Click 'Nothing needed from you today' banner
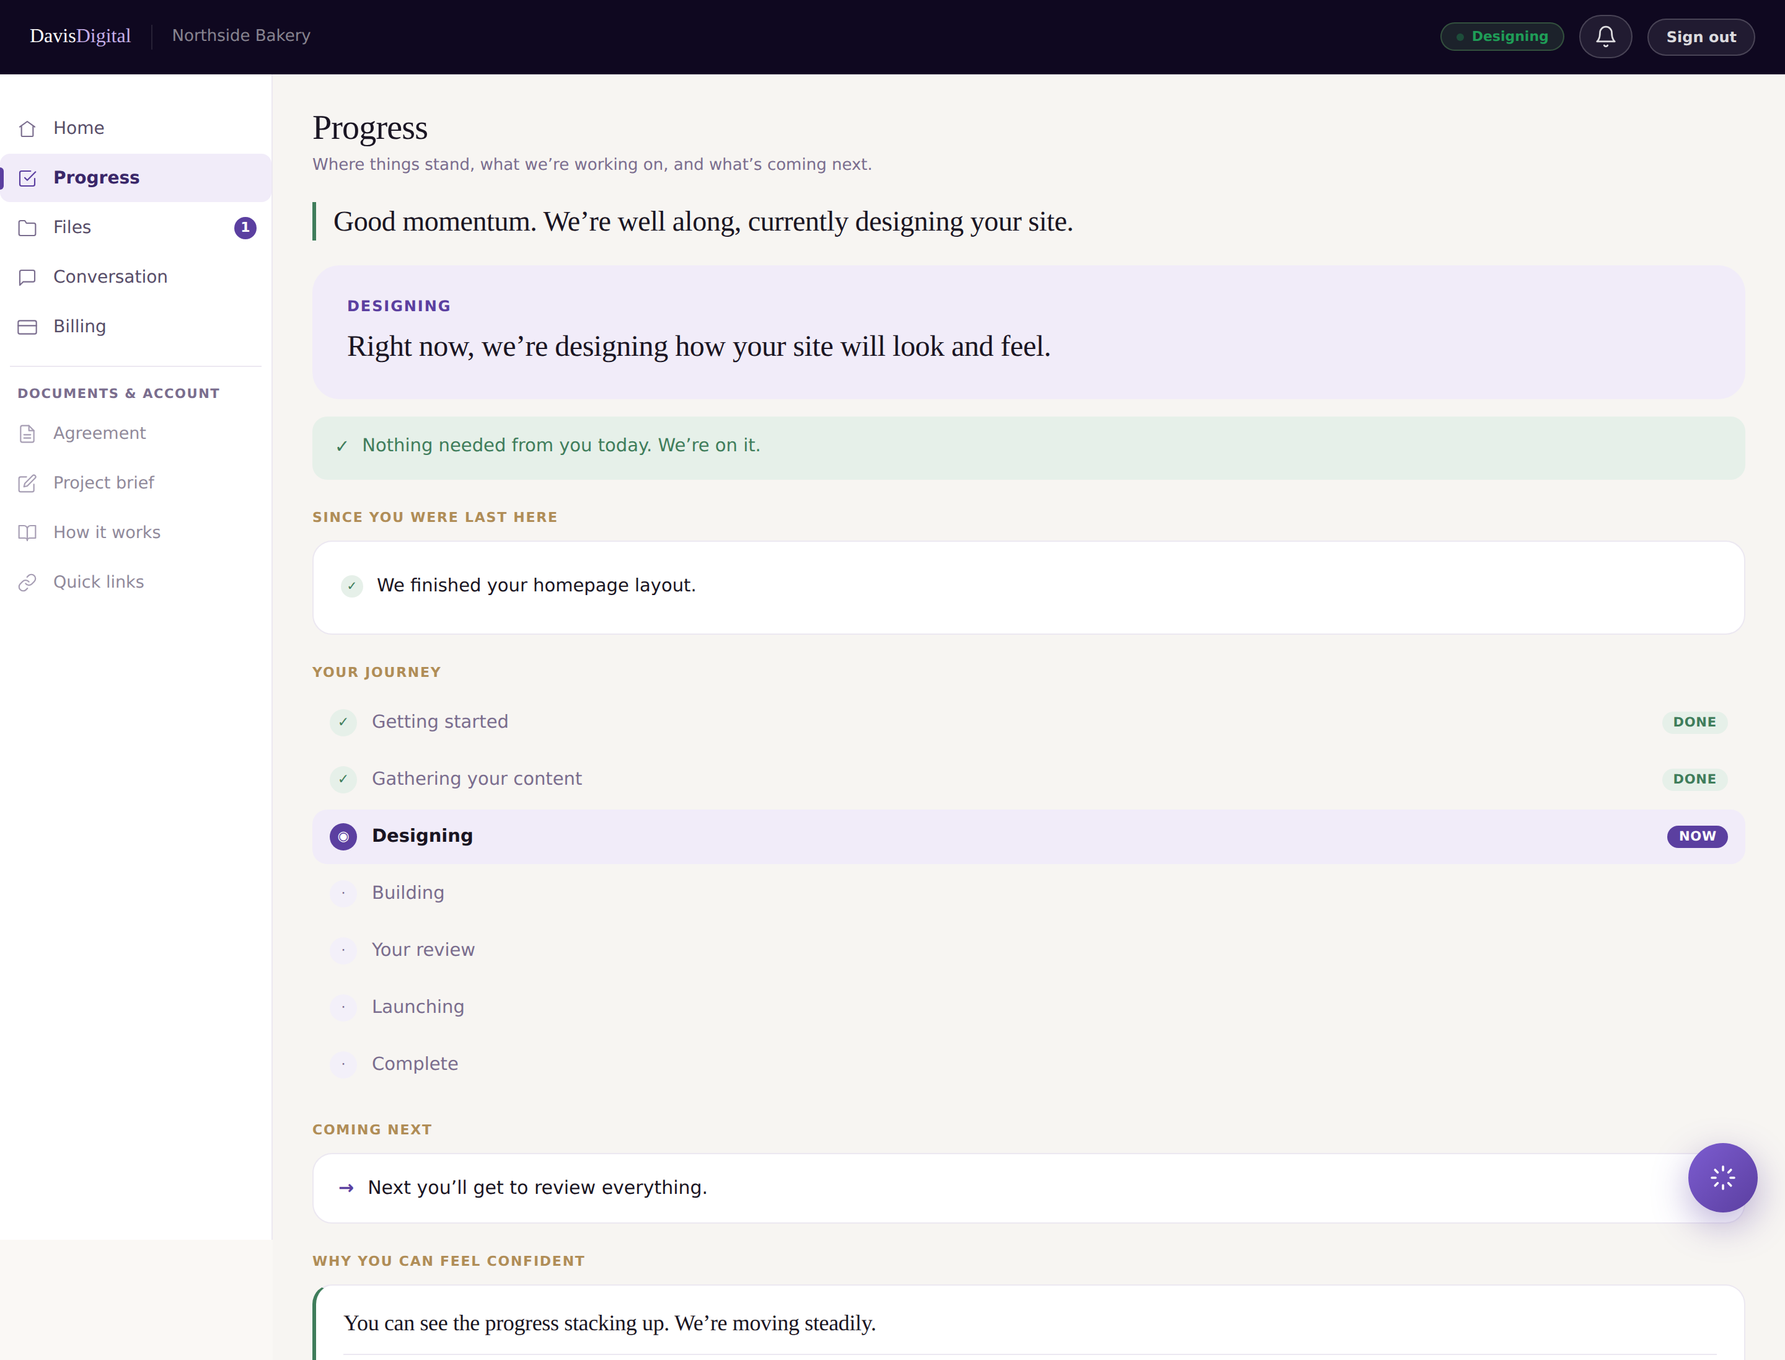Image resolution: width=1785 pixels, height=1360 pixels. pos(1028,448)
